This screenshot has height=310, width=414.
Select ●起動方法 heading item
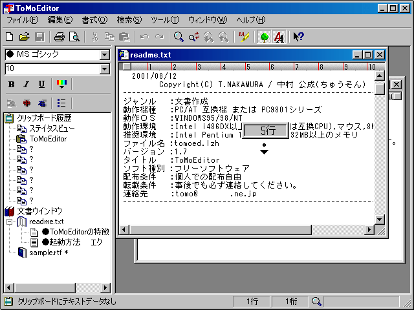72,242
